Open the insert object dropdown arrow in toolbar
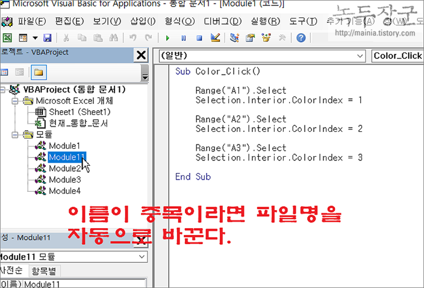 35,38
